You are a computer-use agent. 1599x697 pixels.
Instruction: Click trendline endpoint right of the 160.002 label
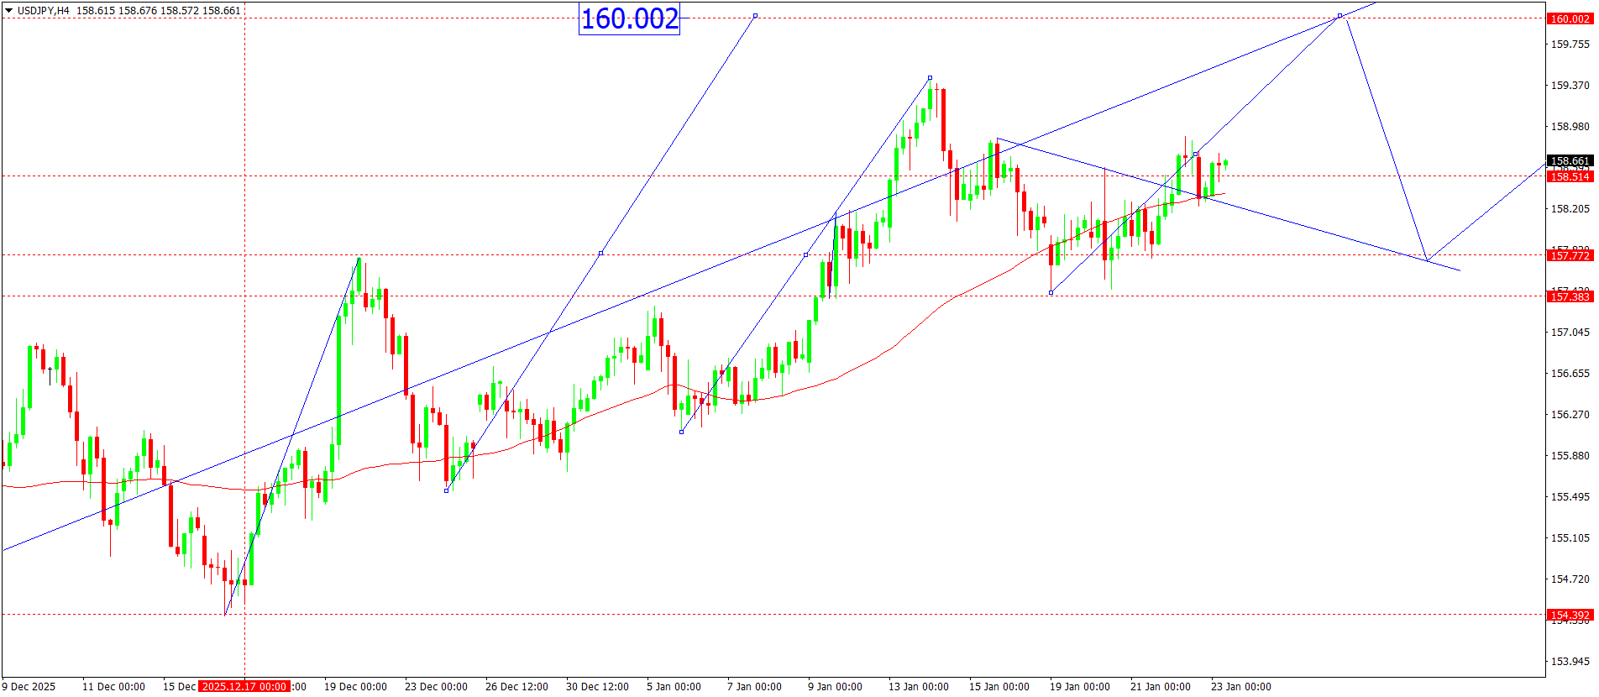(755, 16)
